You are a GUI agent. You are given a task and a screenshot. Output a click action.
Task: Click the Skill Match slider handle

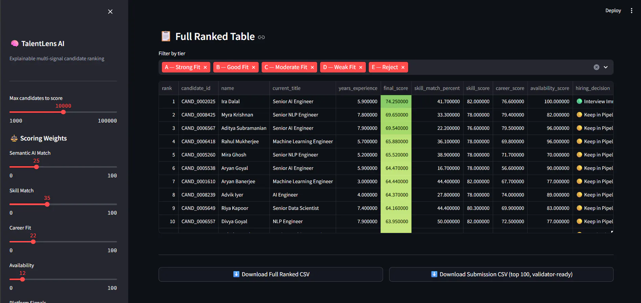pyautogui.click(x=47, y=204)
